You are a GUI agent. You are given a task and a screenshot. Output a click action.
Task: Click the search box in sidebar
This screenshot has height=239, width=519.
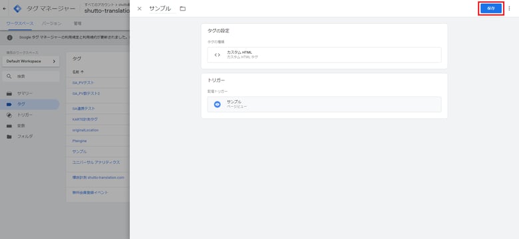(31, 76)
